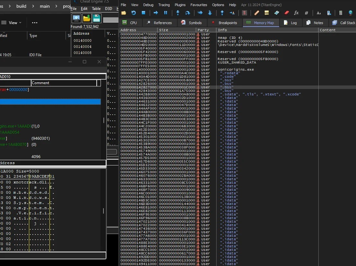356x266 pixels.
Task: Click the hash comments toolbar icon
Action: [306, 13]
